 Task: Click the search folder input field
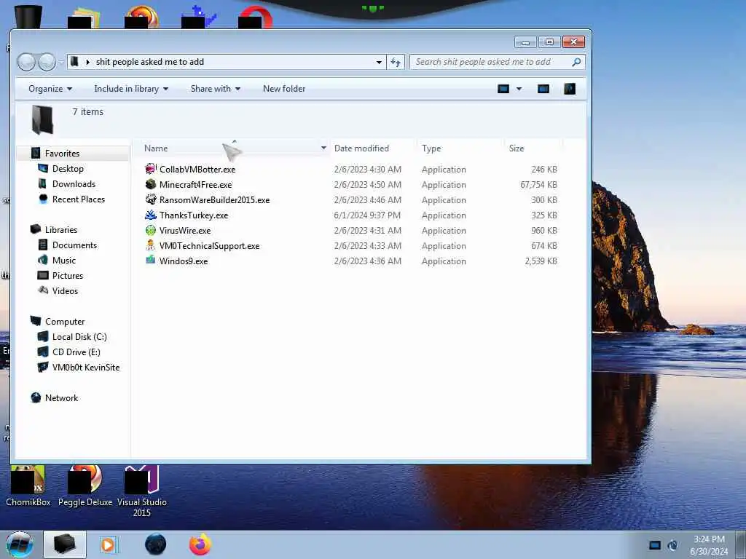[497, 62]
